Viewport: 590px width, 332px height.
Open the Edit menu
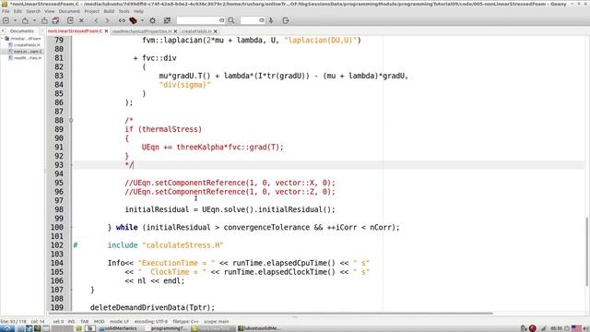pos(18,11)
